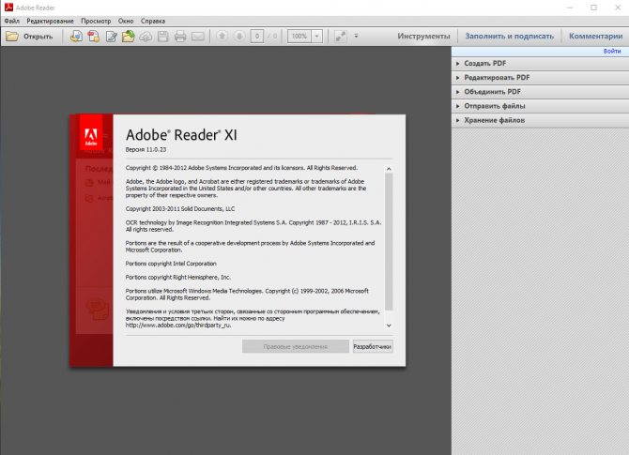Click the printer icon
629x455 pixels.
click(180, 37)
